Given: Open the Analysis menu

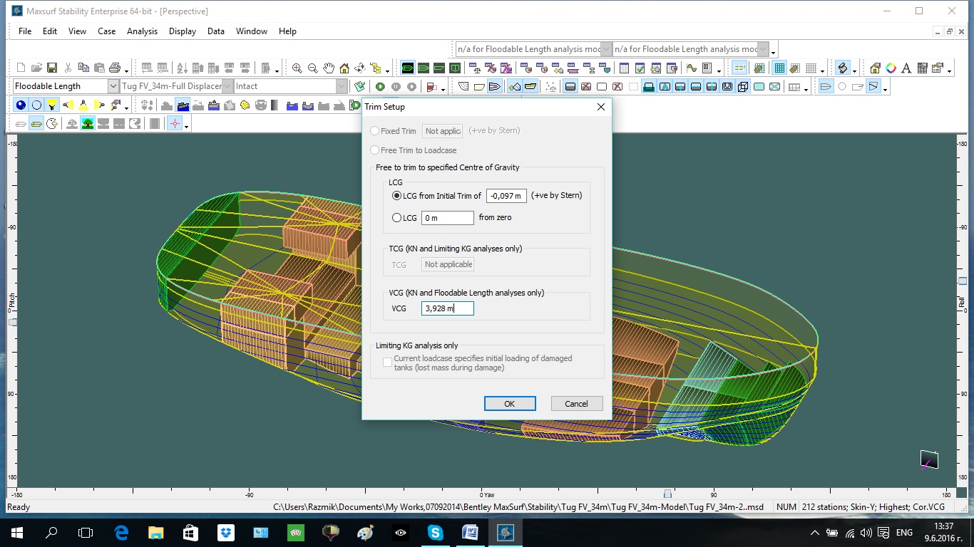Looking at the screenshot, I should pos(142,31).
